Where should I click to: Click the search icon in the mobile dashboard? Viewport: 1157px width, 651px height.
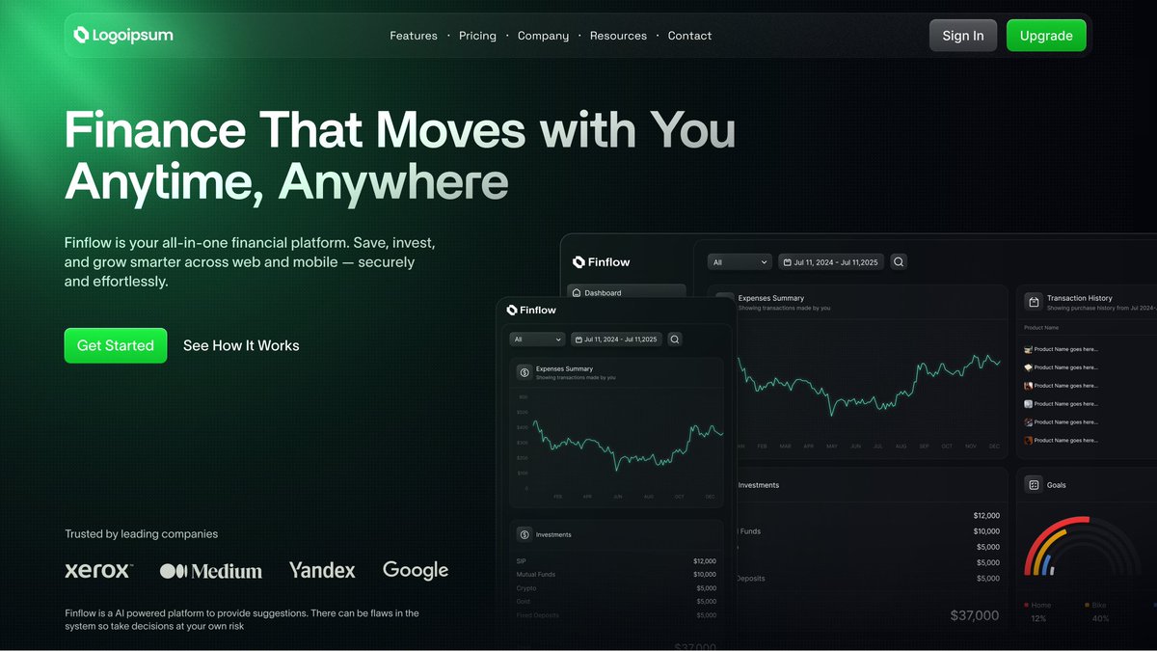(675, 339)
